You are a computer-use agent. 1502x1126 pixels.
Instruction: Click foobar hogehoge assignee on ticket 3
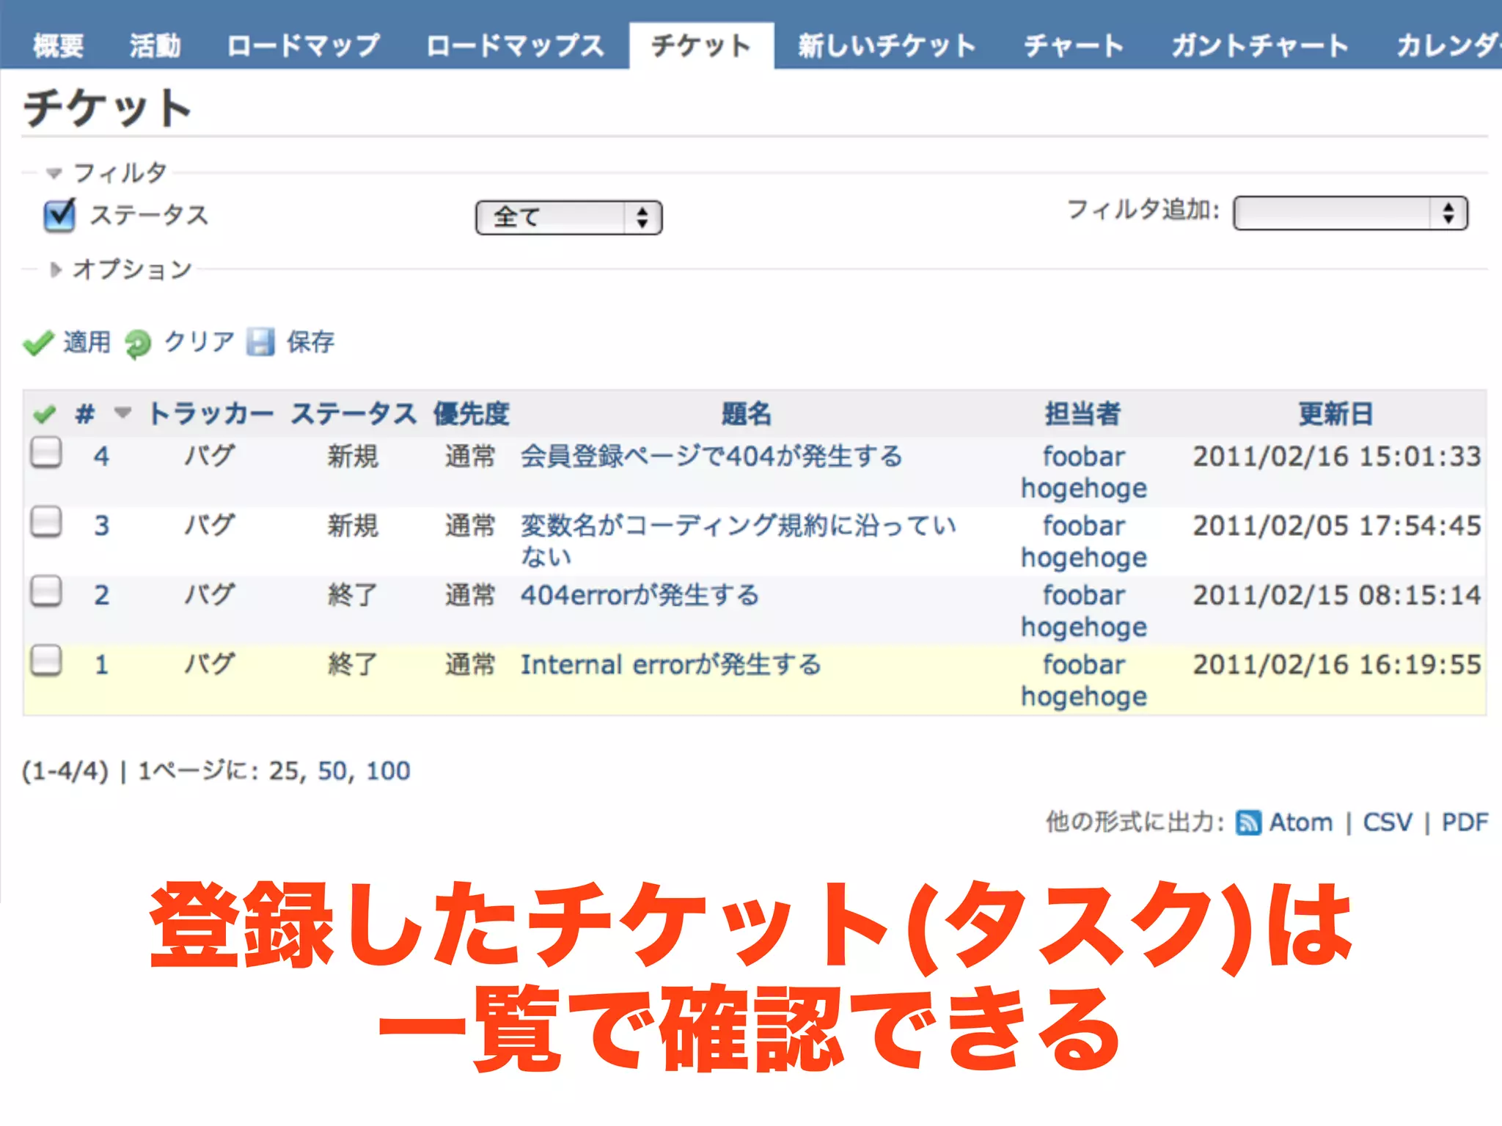[x=1084, y=542]
